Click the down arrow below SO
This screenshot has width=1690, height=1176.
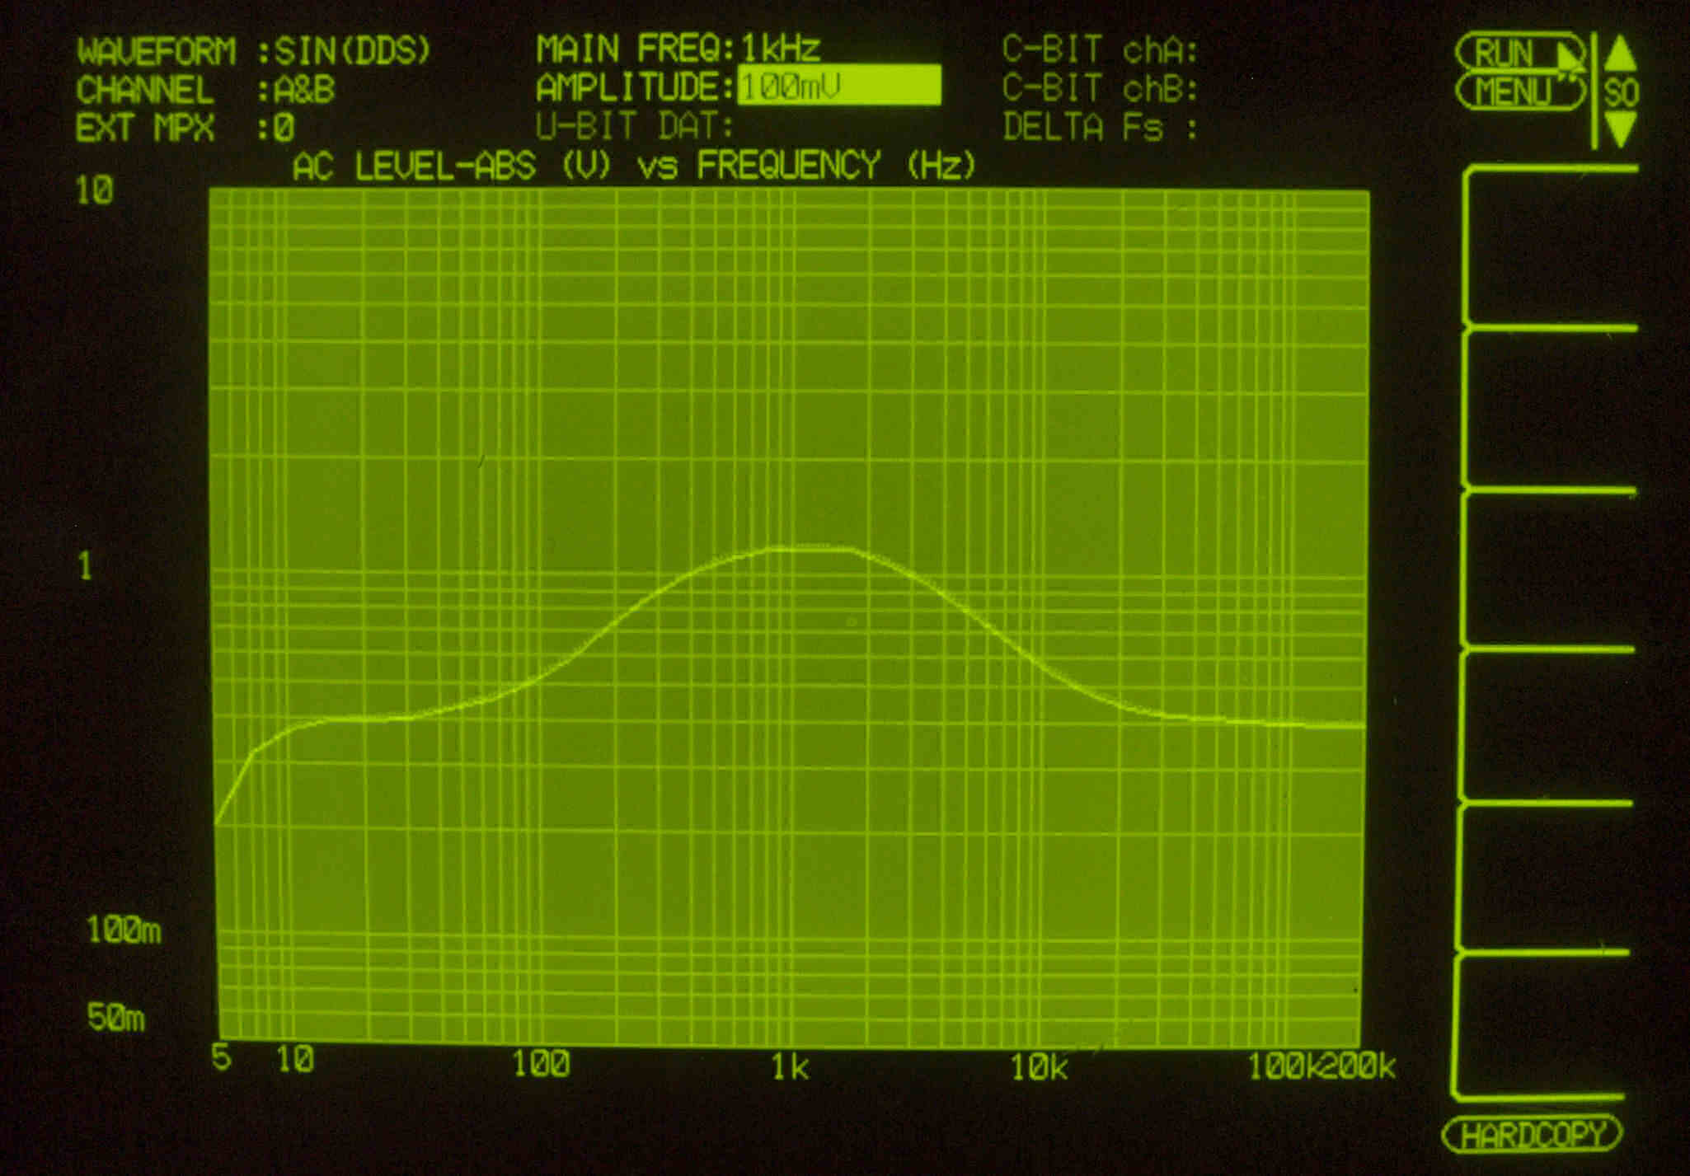point(1621,130)
